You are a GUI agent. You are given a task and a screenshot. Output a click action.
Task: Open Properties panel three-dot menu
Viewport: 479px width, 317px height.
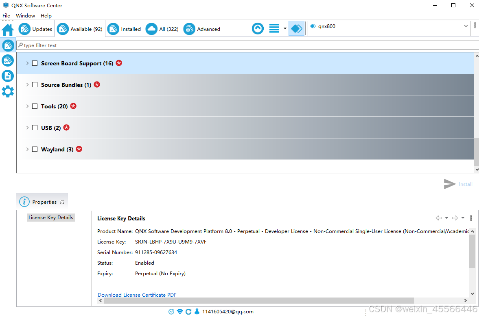pos(471,218)
